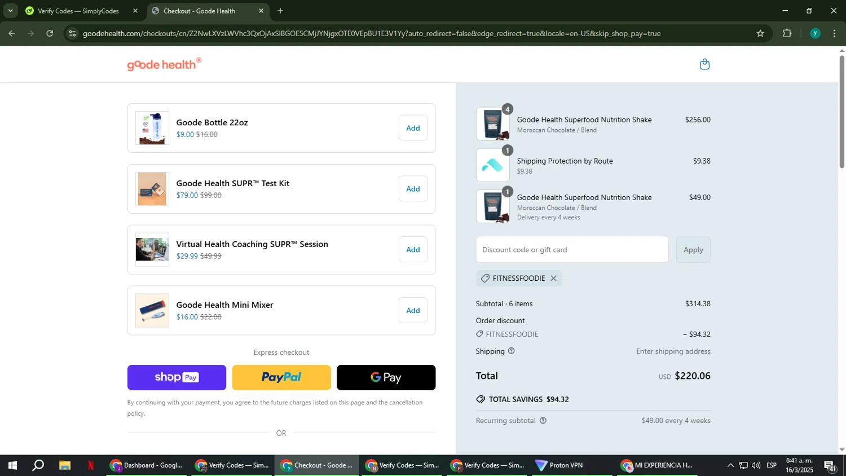Click TOTAL SAVINGS $94.32 text
The height and width of the screenshot is (476, 846).
pos(528,399)
